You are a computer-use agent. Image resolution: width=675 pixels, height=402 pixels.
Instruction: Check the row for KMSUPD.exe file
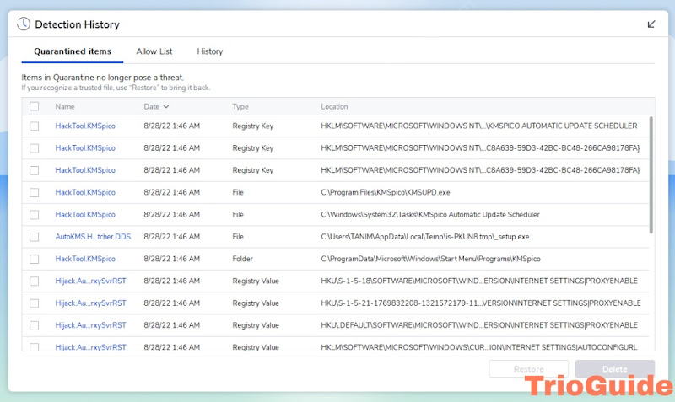(x=35, y=193)
